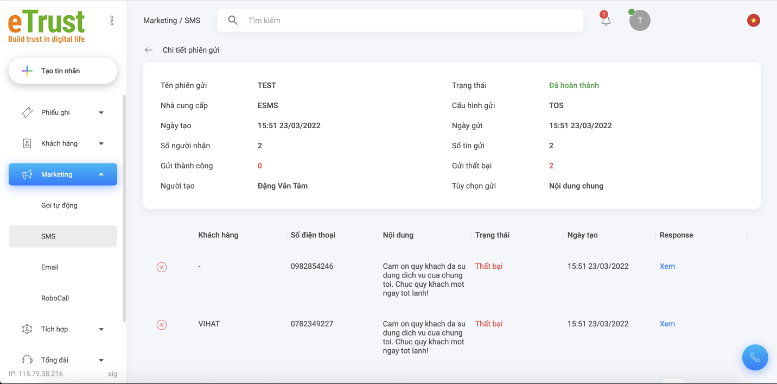The height and width of the screenshot is (384, 777).
Task: Expand the Phiếu ghi sidebar menu
Action: [63, 112]
